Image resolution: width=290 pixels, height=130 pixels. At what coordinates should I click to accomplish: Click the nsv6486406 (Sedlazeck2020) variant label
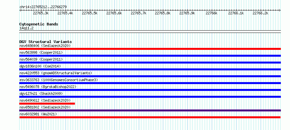(x=45, y=46)
